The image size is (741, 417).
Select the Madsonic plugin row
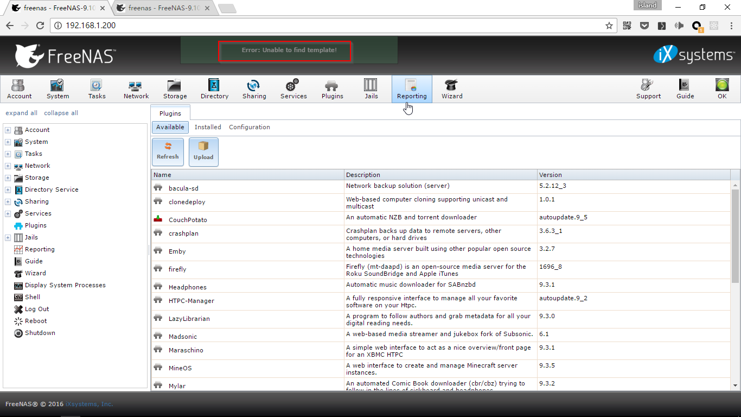pyautogui.click(x=440, y=336)
